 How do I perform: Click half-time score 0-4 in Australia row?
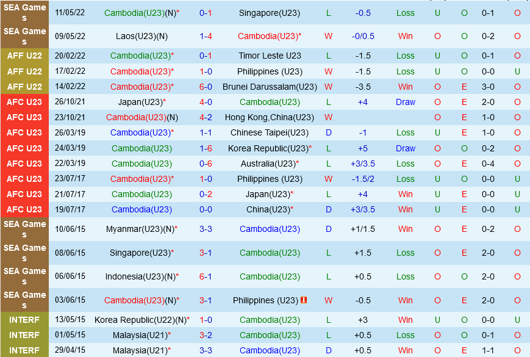point(488,164)
